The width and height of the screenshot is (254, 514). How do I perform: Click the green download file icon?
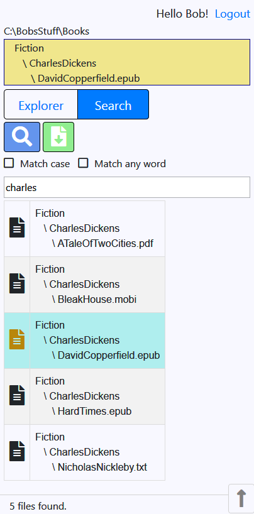(x=58, y=137)
